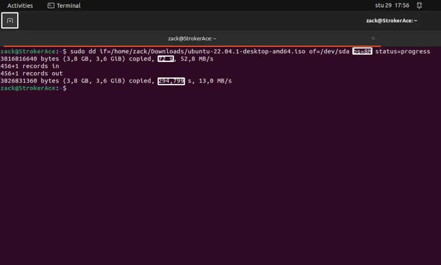
Task: Click the 13,0 MB/s speed value
Action: [x=215, y=80]
